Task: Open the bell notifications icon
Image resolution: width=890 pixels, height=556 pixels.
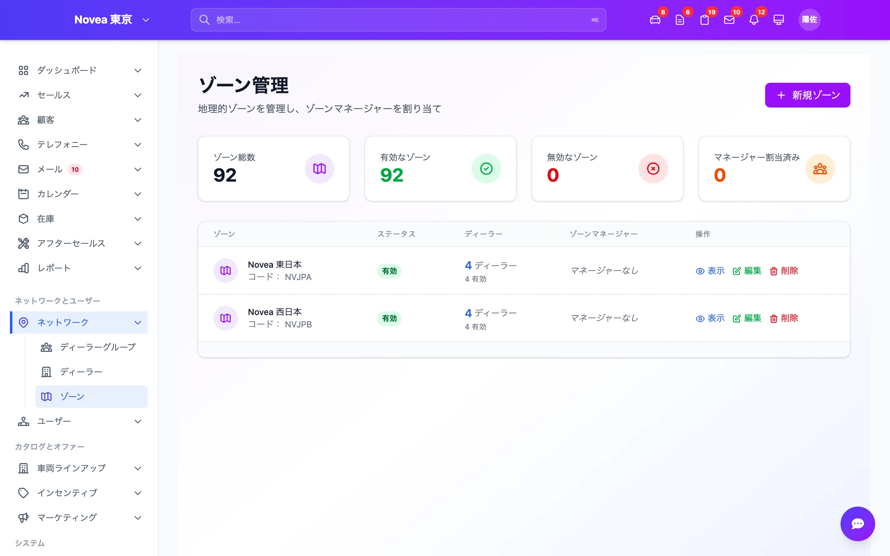Action: (x=754, y=20)
